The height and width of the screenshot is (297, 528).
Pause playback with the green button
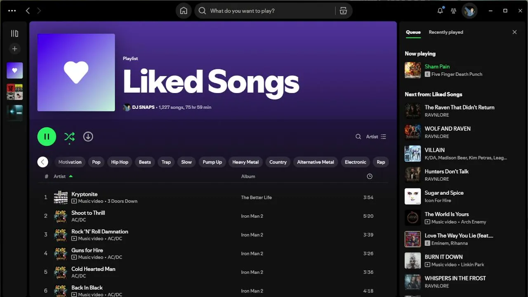(47, 137)
